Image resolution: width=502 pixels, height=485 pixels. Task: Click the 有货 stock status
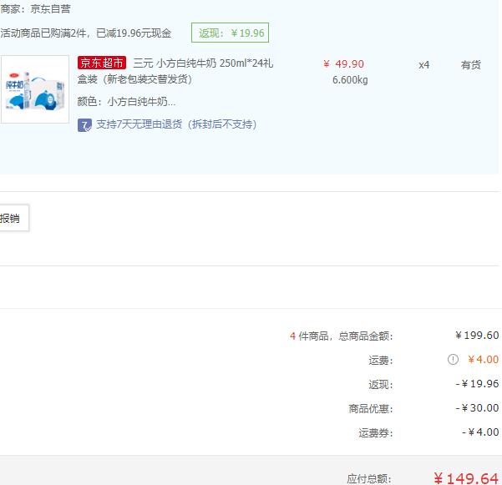point(470,65)
